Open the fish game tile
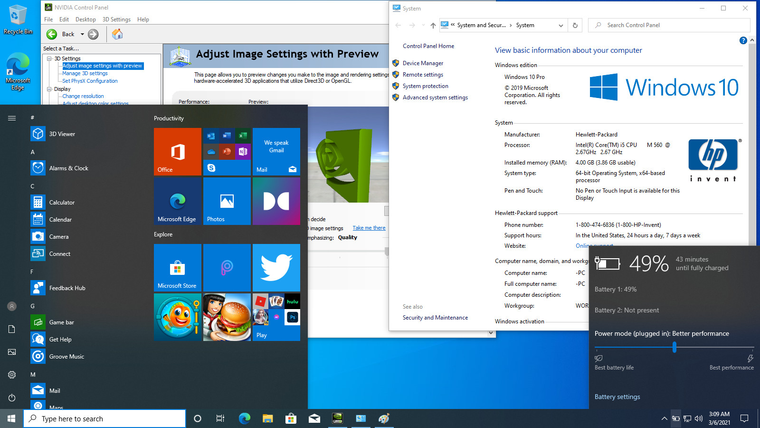The height and width of the screenshot is (428, 760). pyautogui.click(x=178, y=317)
